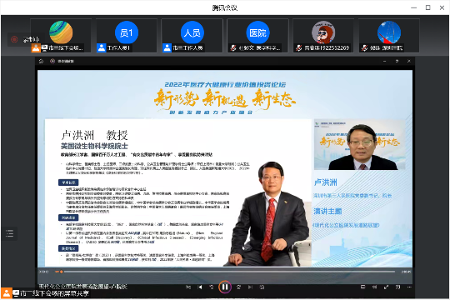Open the playlist panel with the list icon
Viewport: 450px width, 300px height.
[9, 233]
